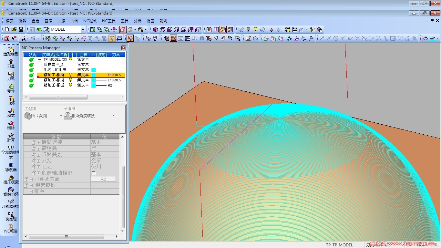The width and height of the screenshot is (441, 248).
Task: Open the 分析 menu
Action: coord(138,21)
